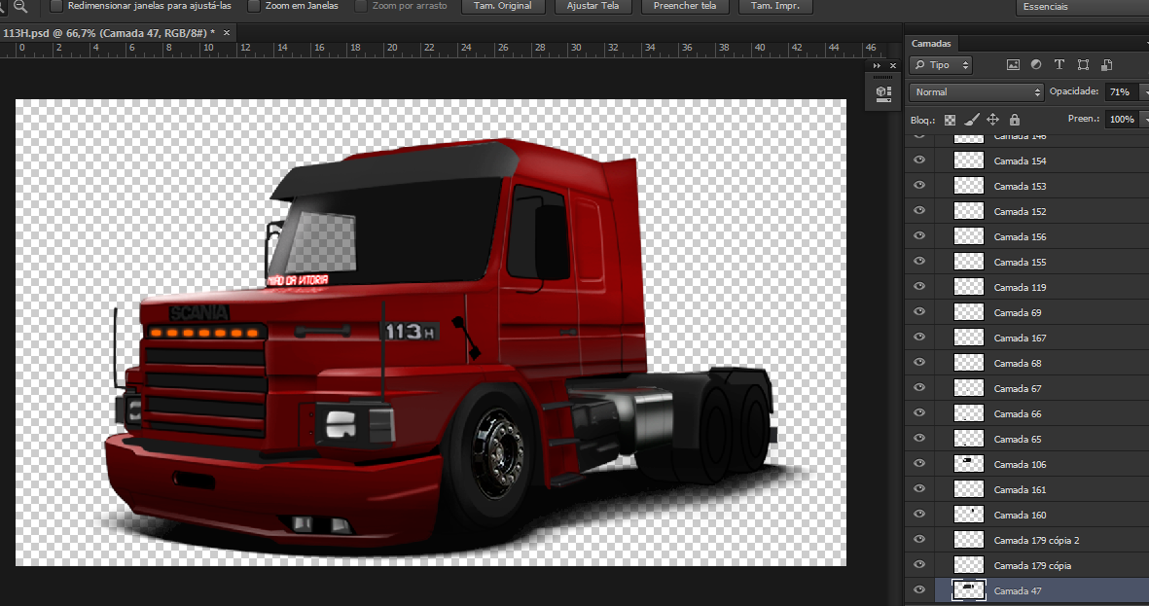Filter layers by pixel layers icon
1149x606 pixels.
click(1013, 64)
